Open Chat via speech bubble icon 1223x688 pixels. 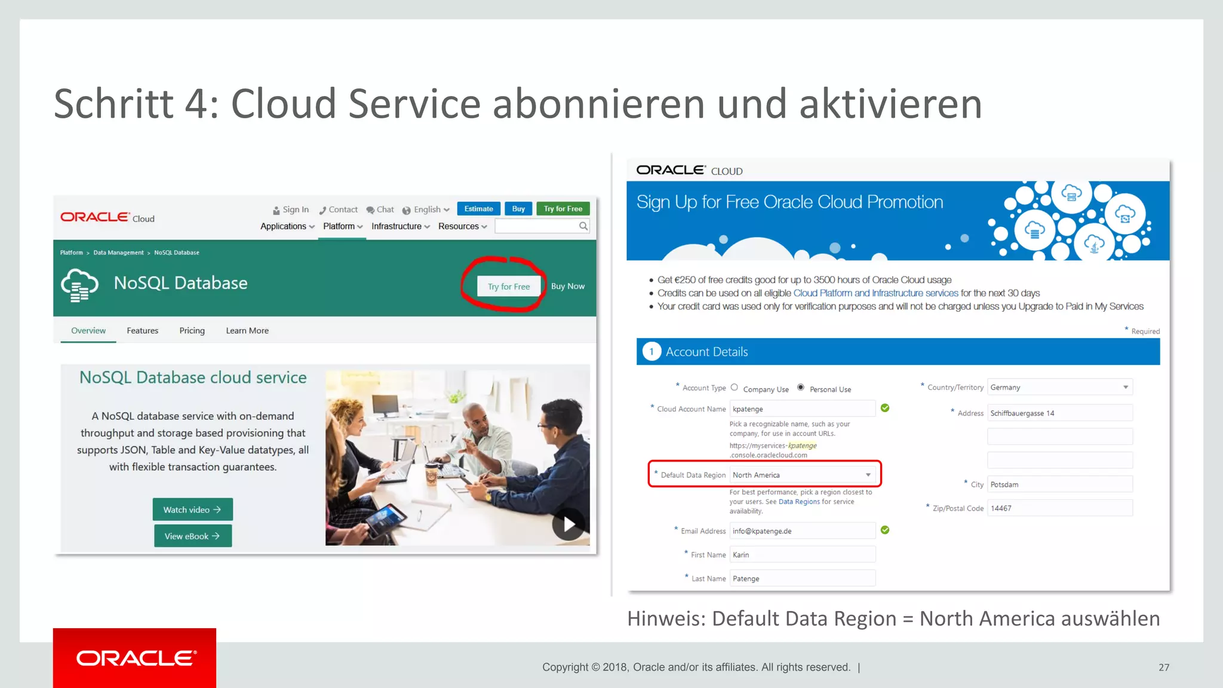click(370, 210)
